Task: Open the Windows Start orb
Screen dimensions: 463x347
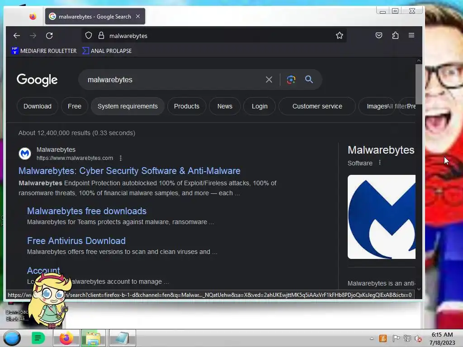Action: [x=12, y=338]
